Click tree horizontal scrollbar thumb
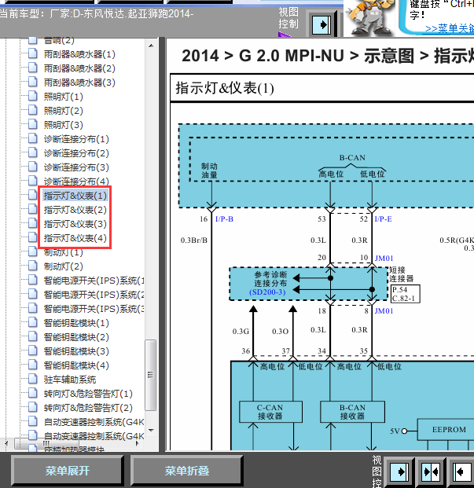474x488 pixels. 46,443
